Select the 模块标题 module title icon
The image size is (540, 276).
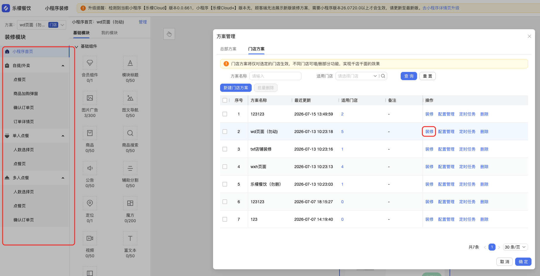[130, 63]
